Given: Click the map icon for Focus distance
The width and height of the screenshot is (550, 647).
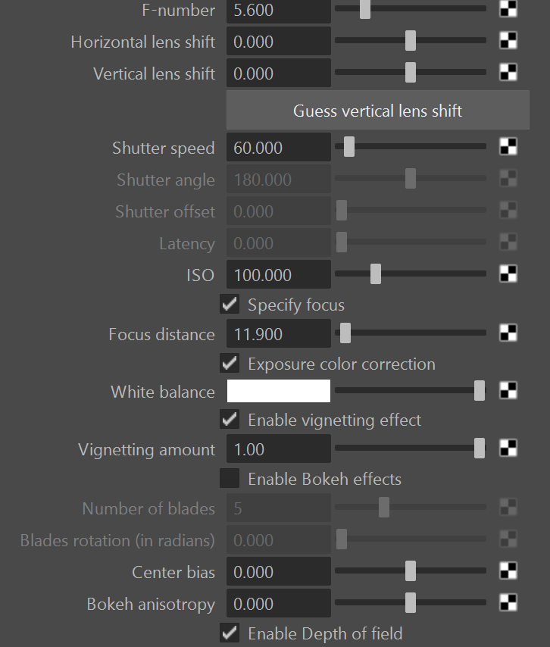Looking at the screenshot, I should click(x=508, y=333).
